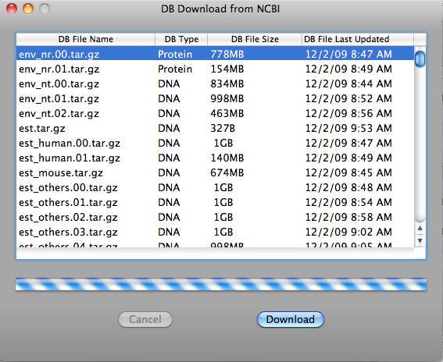The image size is (443, 362).
Task: Click scrollbar down arrow in file list
Action: pyautogui.click(x=420, y=241)
